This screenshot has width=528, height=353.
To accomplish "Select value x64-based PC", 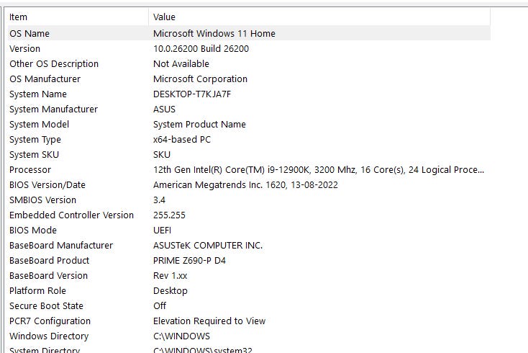I will pos(182,140).
